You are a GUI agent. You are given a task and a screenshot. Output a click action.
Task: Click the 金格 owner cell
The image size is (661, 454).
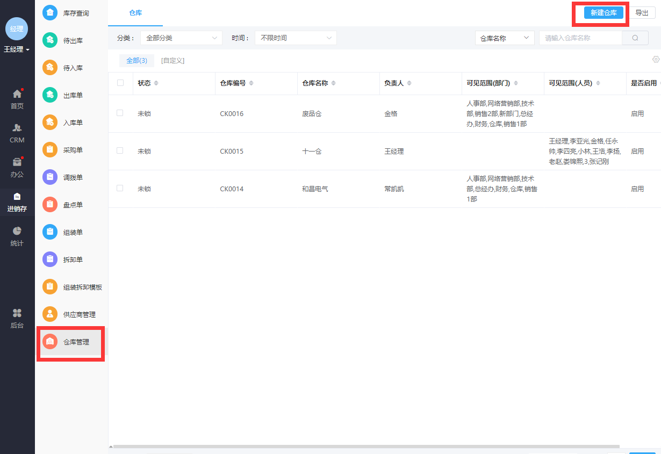point(391,114)
